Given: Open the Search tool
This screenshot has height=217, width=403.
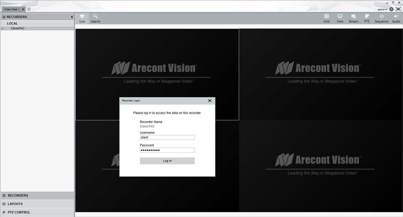Looking at the screenshot, I should (x=95, y=18).
